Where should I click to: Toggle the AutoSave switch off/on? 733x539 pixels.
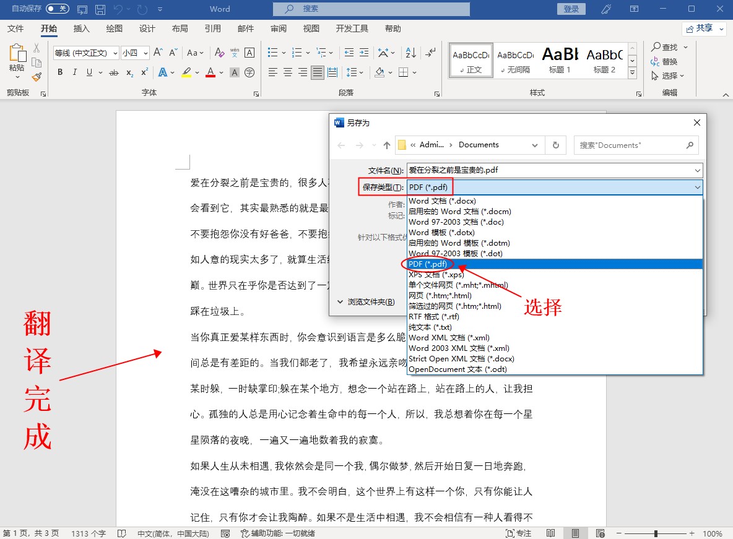click(58, 9)
